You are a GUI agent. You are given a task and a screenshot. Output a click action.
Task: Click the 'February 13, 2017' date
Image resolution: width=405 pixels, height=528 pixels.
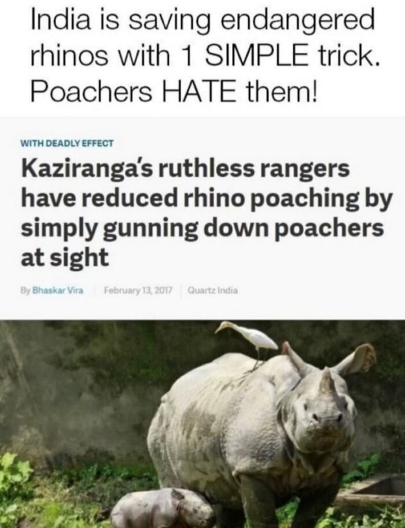coord(138,290)
